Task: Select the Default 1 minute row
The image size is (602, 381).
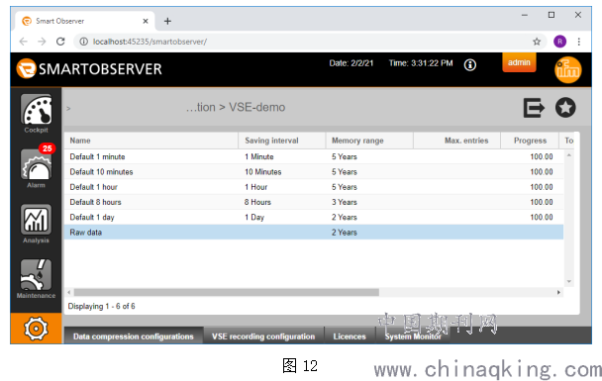Action: pyautogui.click(x=314, y=156)
